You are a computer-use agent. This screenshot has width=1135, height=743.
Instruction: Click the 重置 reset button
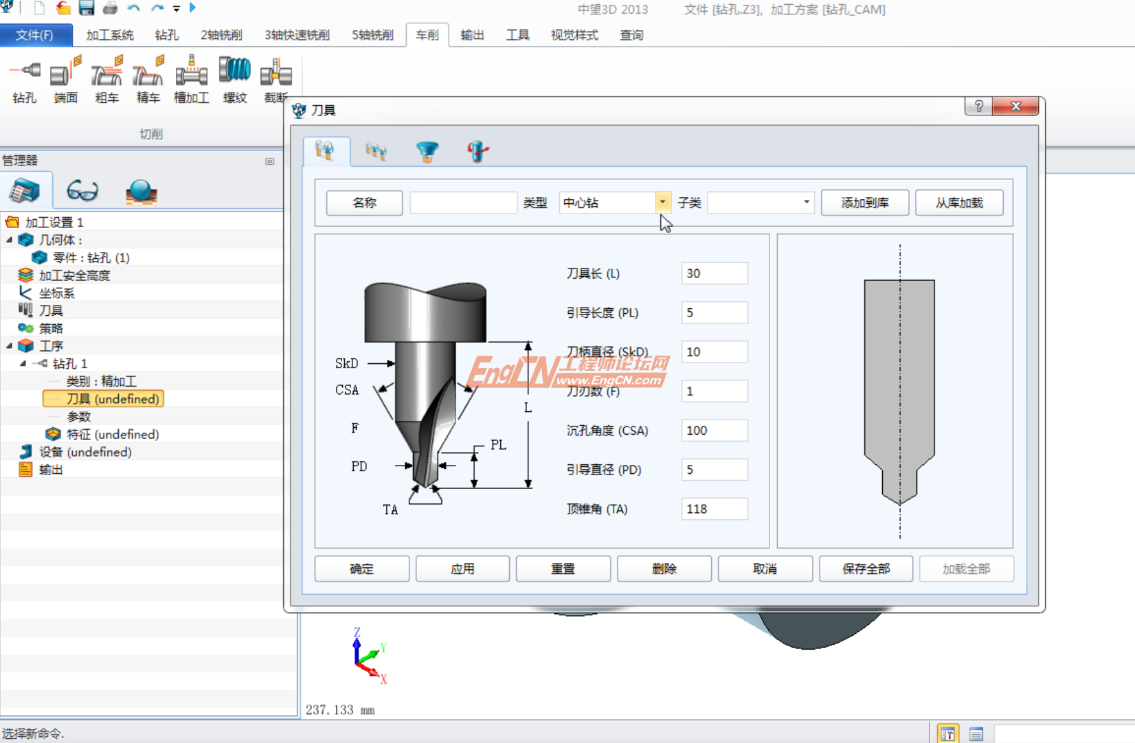click(x=563, y=569)
